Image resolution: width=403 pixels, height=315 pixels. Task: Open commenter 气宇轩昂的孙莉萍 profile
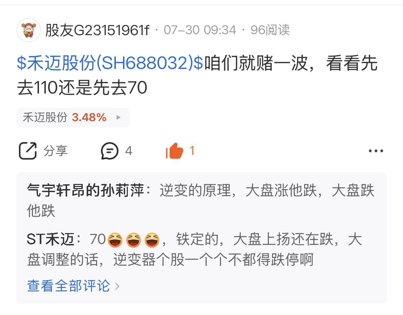click(x=85, y=190)
